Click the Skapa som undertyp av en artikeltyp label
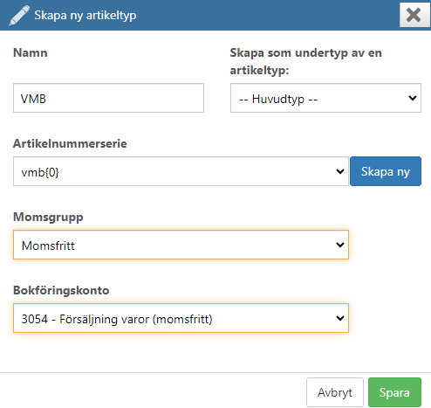 (x=305, y=61)
